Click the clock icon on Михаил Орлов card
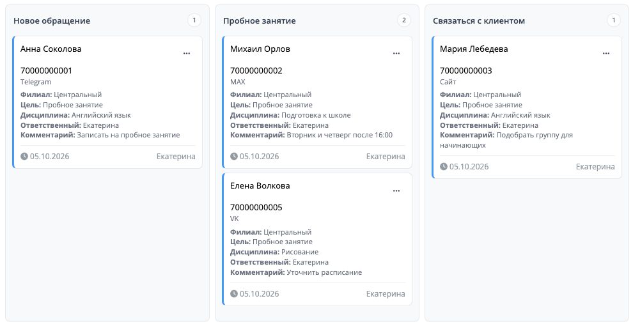Image resolution: width=633 pixels, height=326 pixels. click(234, 156)
